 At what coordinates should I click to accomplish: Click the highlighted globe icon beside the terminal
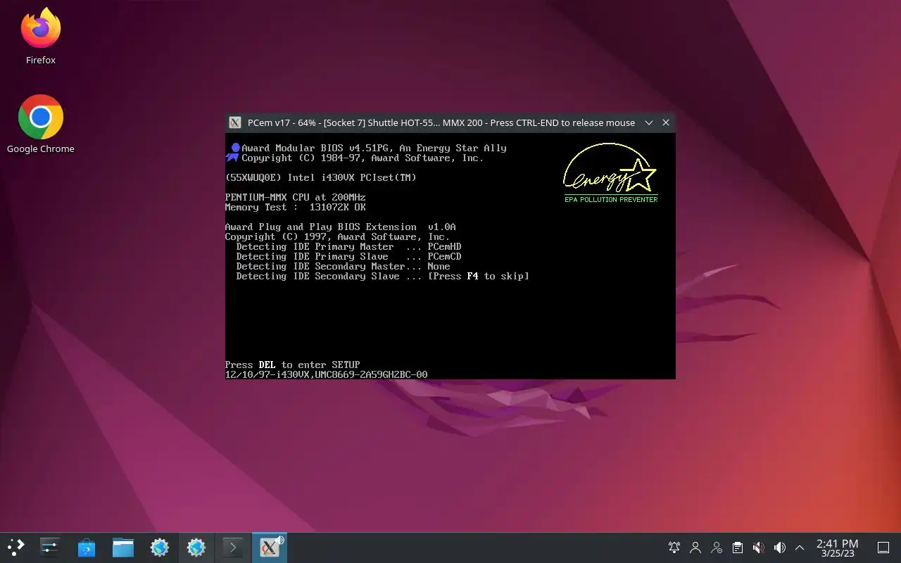(x=196, y=548)
